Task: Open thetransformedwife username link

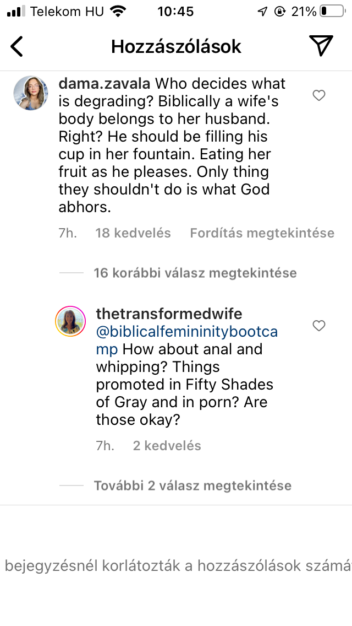Action: (169, 314)
